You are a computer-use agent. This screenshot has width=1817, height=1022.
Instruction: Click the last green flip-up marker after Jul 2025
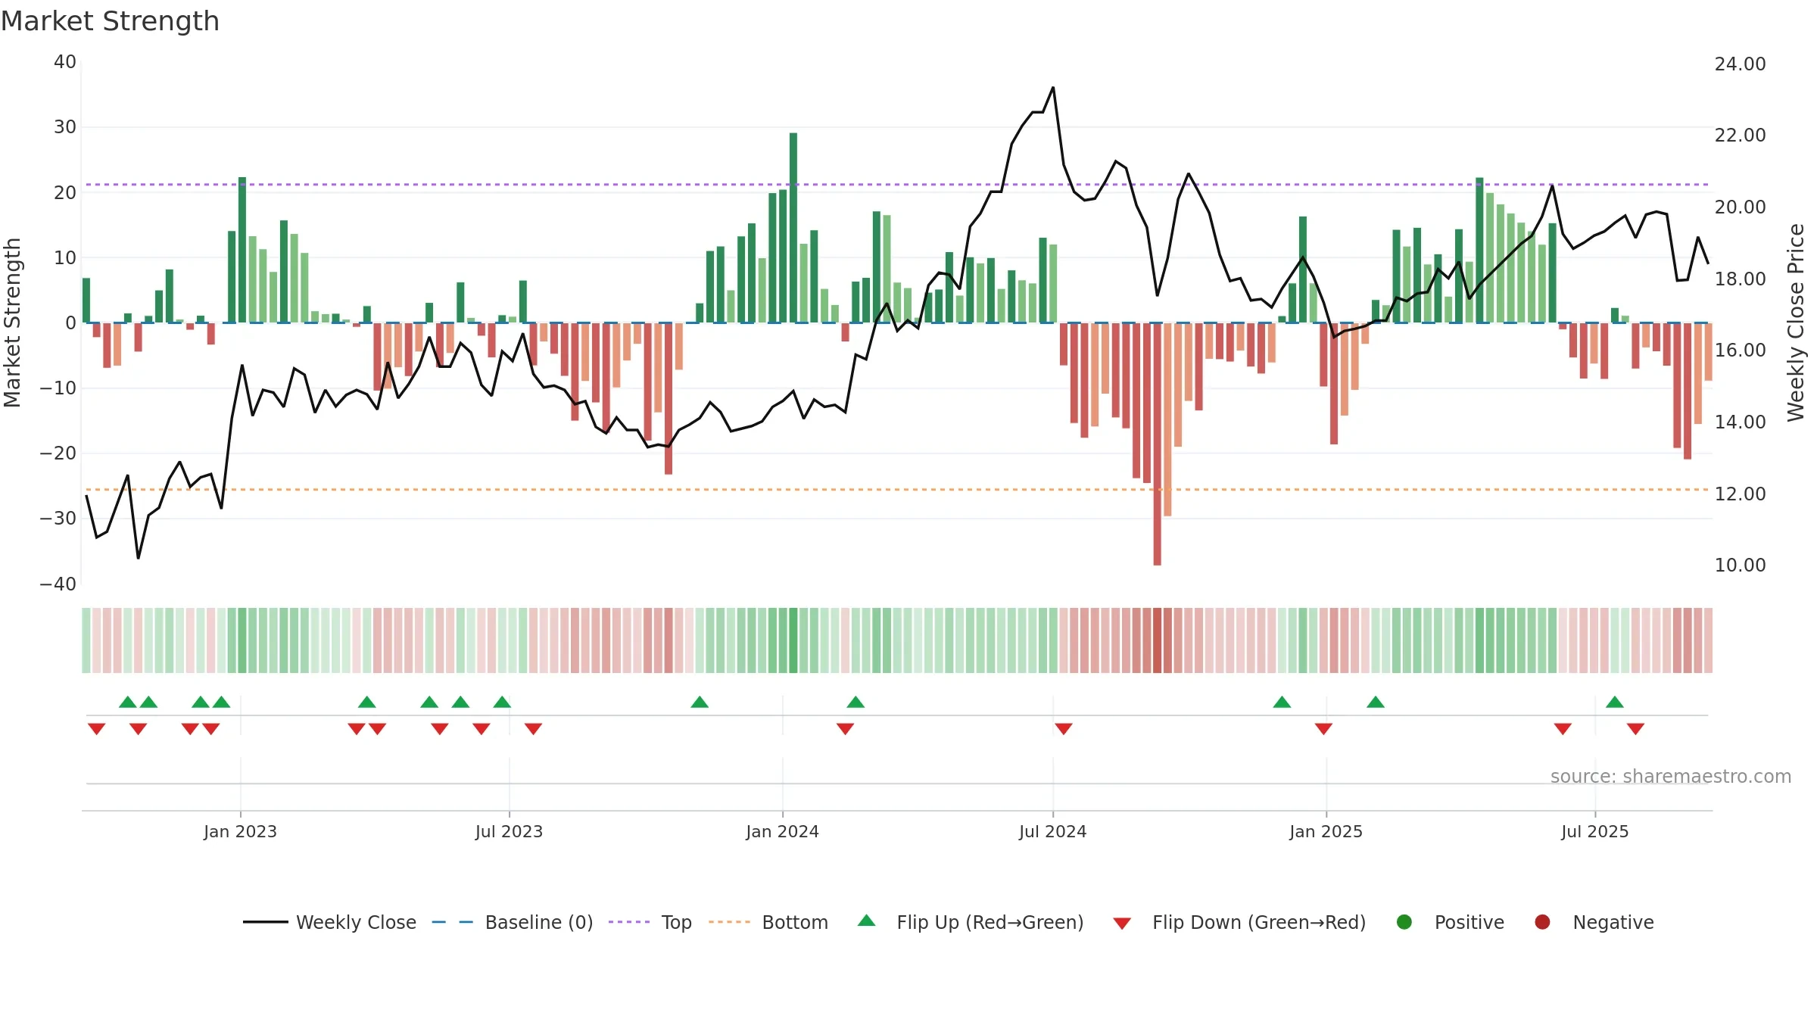[1615, 702]
